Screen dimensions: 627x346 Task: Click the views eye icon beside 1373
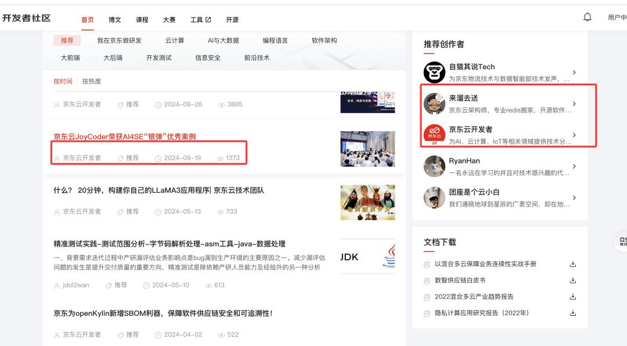click(x=221, y=158)
